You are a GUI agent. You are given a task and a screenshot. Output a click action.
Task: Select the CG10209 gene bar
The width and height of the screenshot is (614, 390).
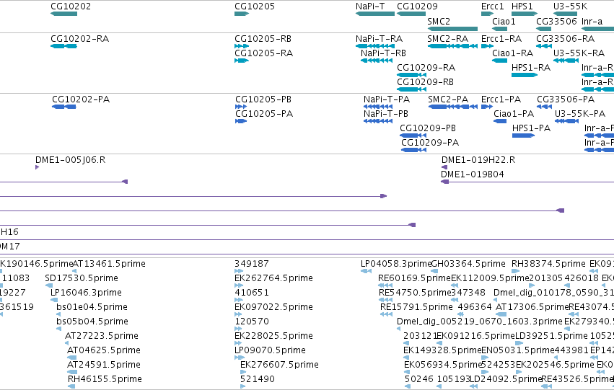coord(411,14)
